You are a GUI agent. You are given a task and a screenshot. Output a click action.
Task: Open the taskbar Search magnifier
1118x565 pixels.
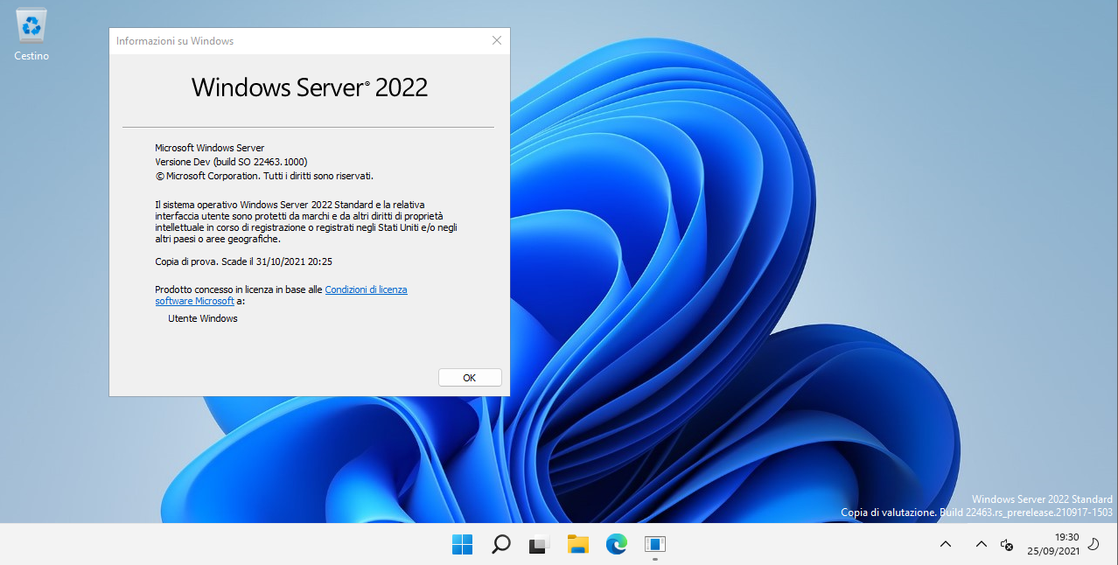(500, 544)
